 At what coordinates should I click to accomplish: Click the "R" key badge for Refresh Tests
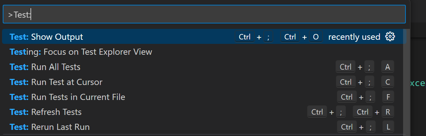(388, 112)
